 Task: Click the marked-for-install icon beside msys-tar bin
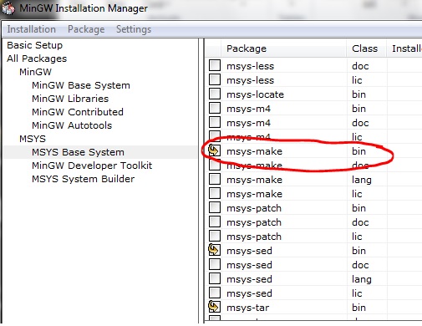(x=215, y=307)
